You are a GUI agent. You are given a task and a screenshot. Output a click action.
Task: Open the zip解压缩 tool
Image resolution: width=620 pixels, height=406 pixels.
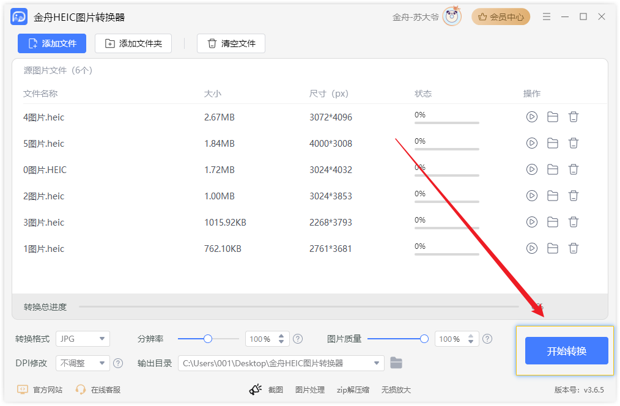pos(353,389)
